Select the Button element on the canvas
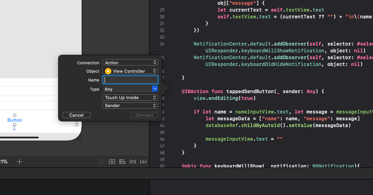 point(15,120)
